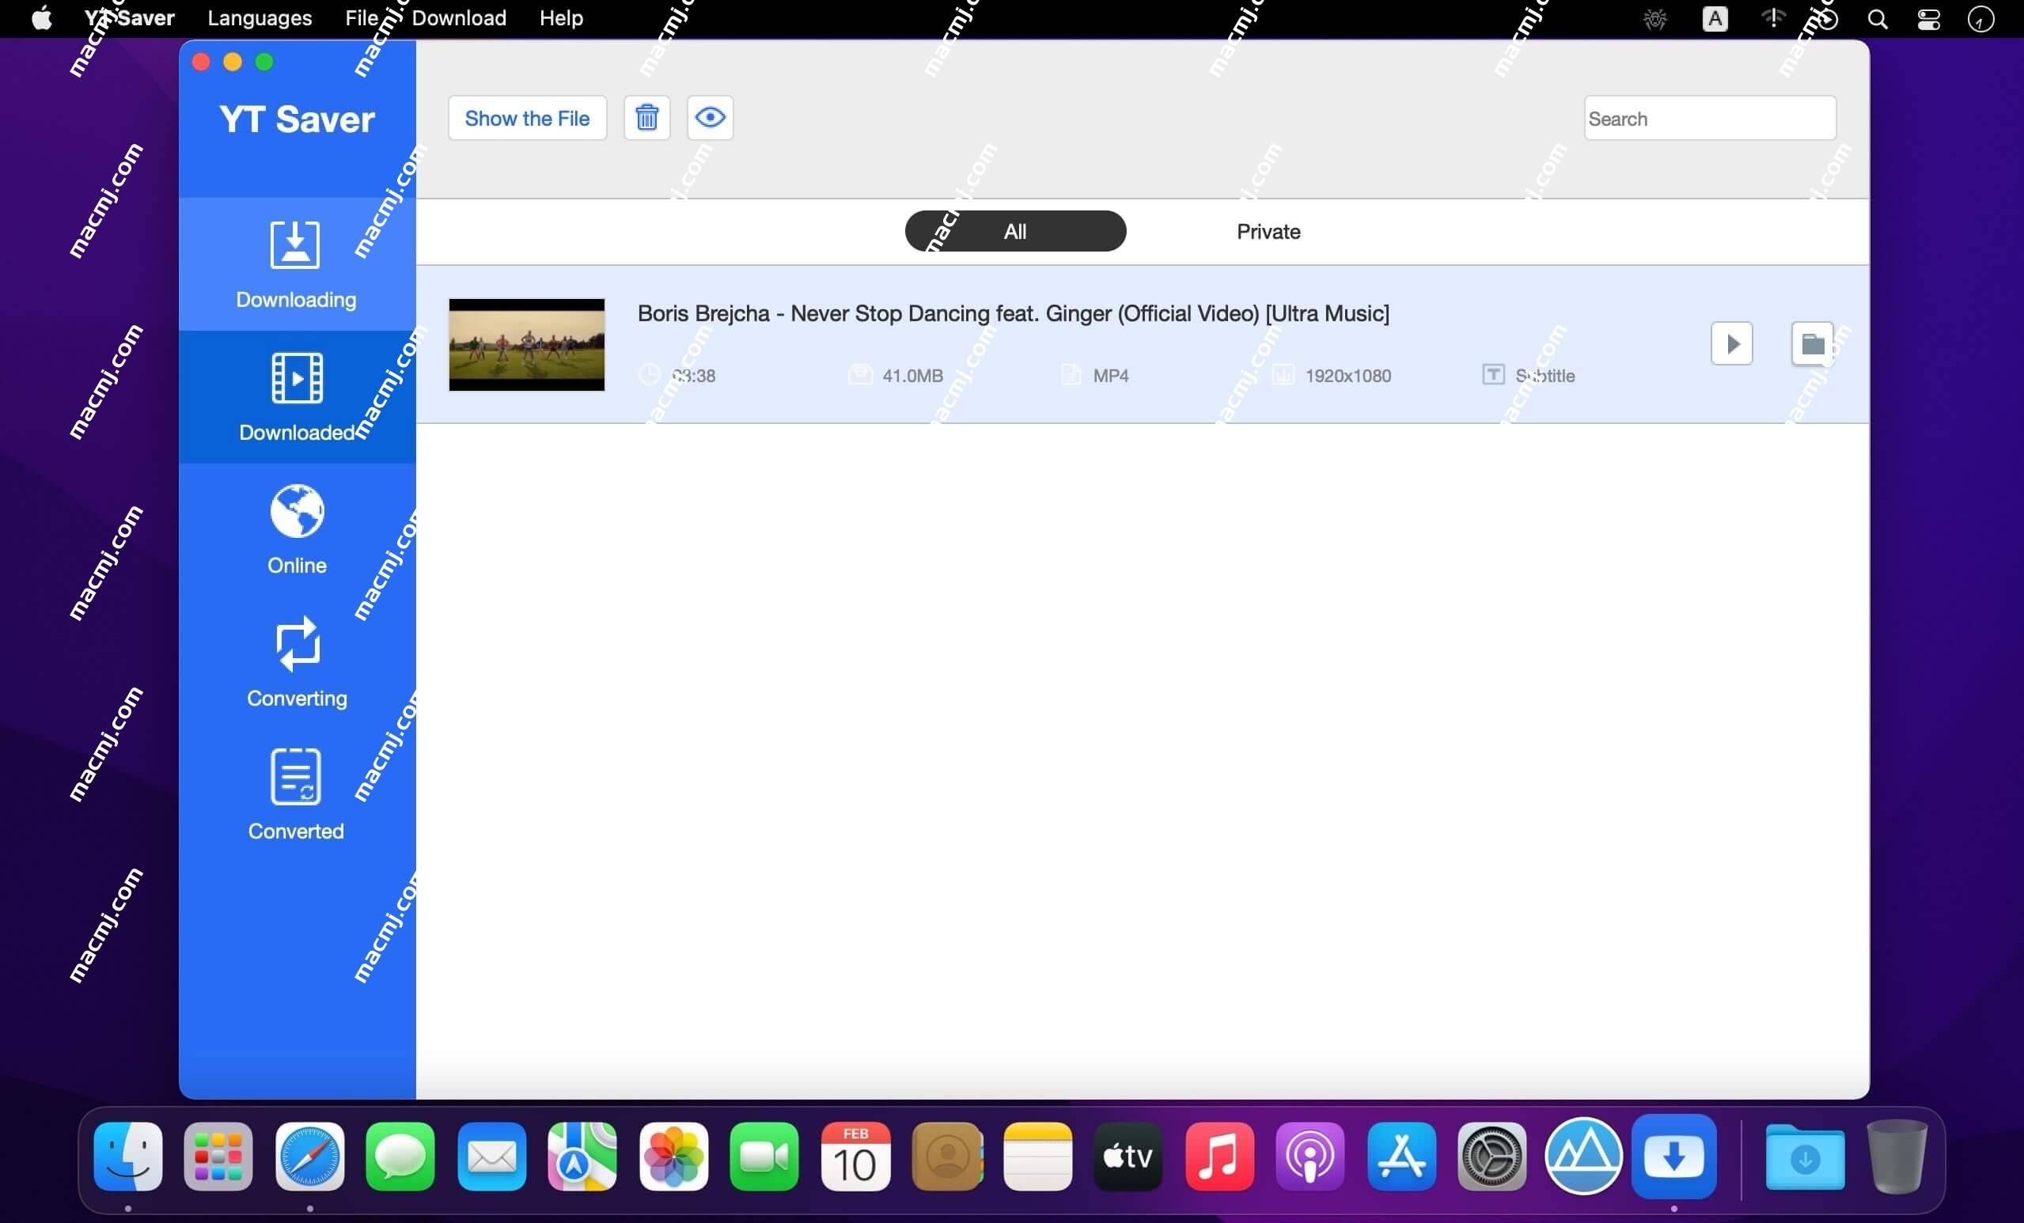The image size is (2024, 1223).
Task: Open the Online browser section
Action: 297,530
